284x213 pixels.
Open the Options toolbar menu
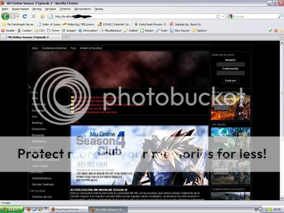[x=200, y=31]
